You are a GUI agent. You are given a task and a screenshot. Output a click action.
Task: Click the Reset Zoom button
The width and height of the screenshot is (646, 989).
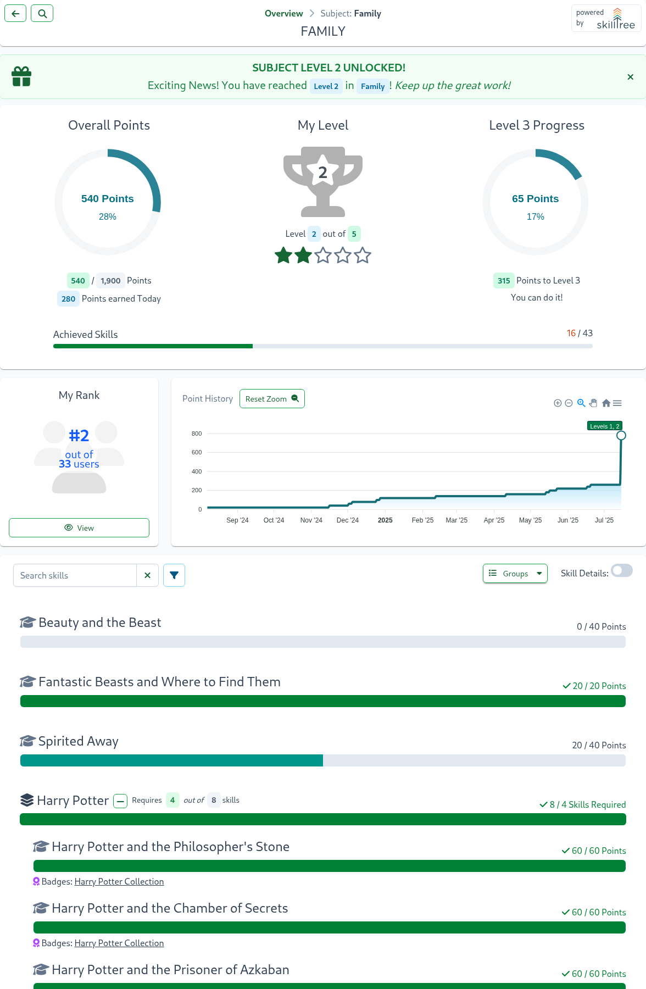272,399
